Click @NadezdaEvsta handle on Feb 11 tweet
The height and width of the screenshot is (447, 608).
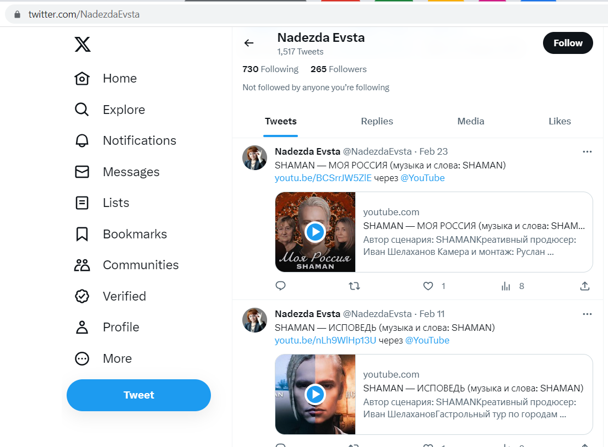coord(377,314)
